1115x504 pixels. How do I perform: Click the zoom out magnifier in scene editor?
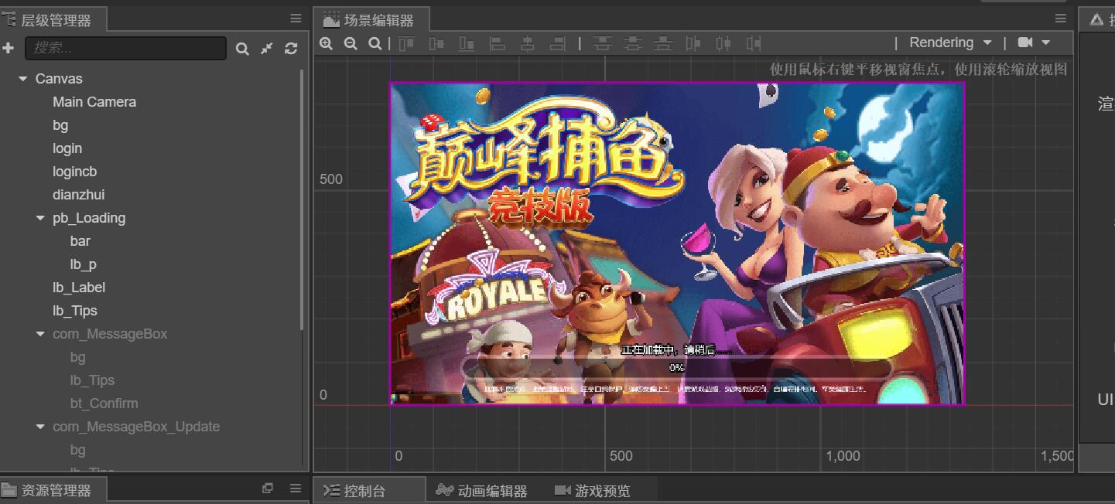pos(351,44)
